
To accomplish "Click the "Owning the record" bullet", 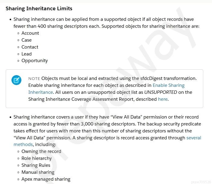I will [41, 151].
